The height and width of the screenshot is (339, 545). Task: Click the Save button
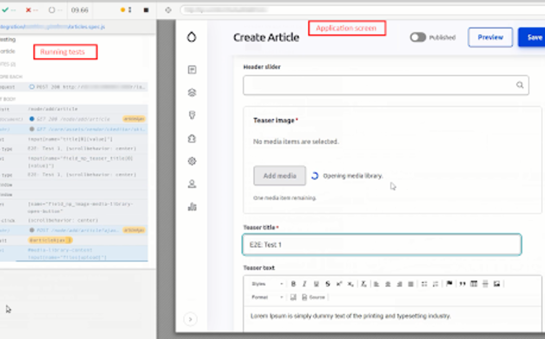534,37
